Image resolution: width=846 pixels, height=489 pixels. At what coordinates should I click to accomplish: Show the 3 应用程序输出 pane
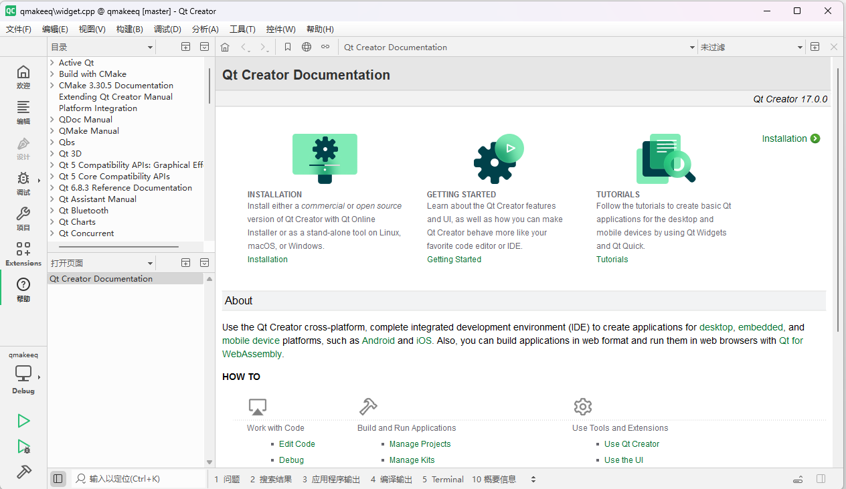pos(331,479)
